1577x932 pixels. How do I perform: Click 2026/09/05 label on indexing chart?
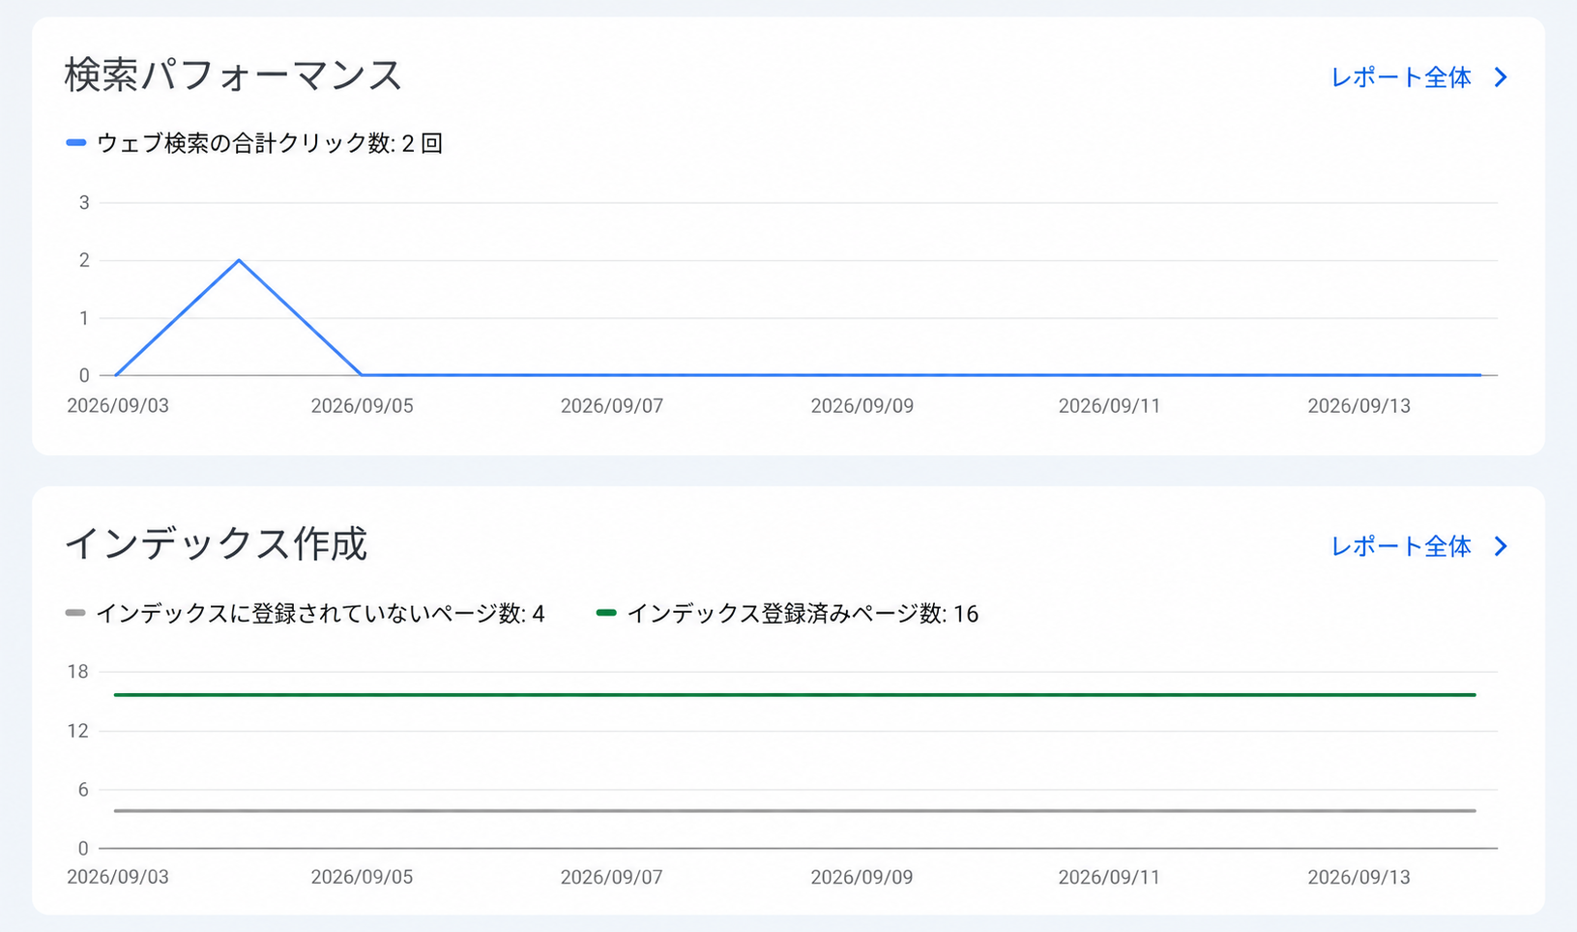coord(362,877)
